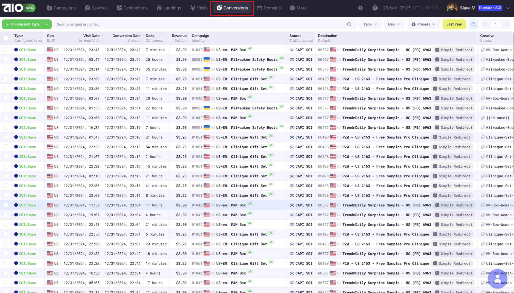
Task: Select checkbox of the highlighted 11 hours row
Action: (x=6, y=205)
